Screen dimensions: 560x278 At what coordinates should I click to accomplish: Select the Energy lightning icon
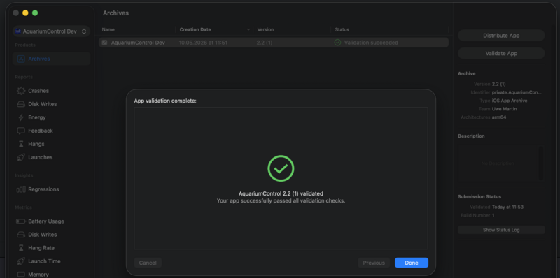(x=21, y=117)
